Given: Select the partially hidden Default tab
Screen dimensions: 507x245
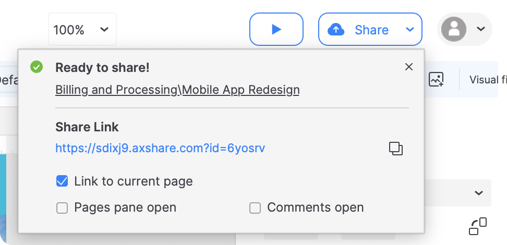Looking at the screenshot, I should pos(8,80).
